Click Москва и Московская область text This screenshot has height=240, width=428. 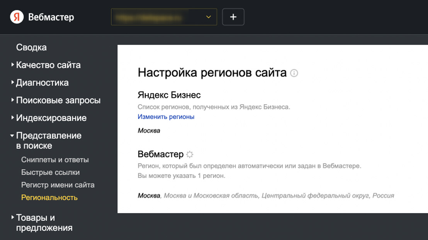pos(211,196)
